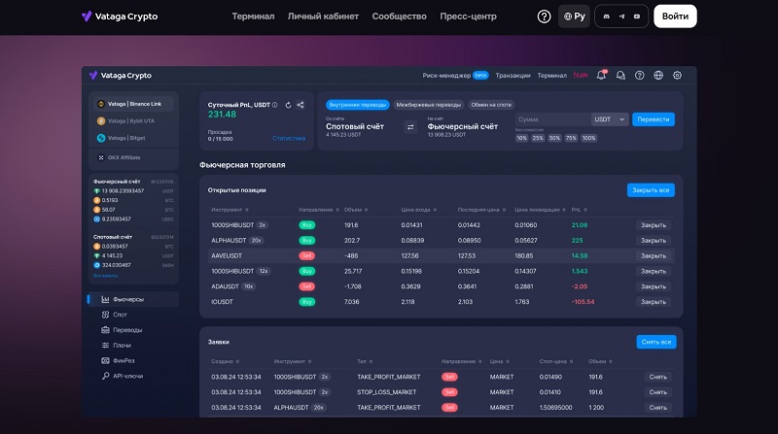Sort positions by the PnL column
Image resolution: width=778 pixels, height=434 pixels.
point(579,210)
